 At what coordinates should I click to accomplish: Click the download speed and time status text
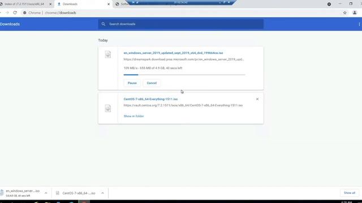click(153, 68)
